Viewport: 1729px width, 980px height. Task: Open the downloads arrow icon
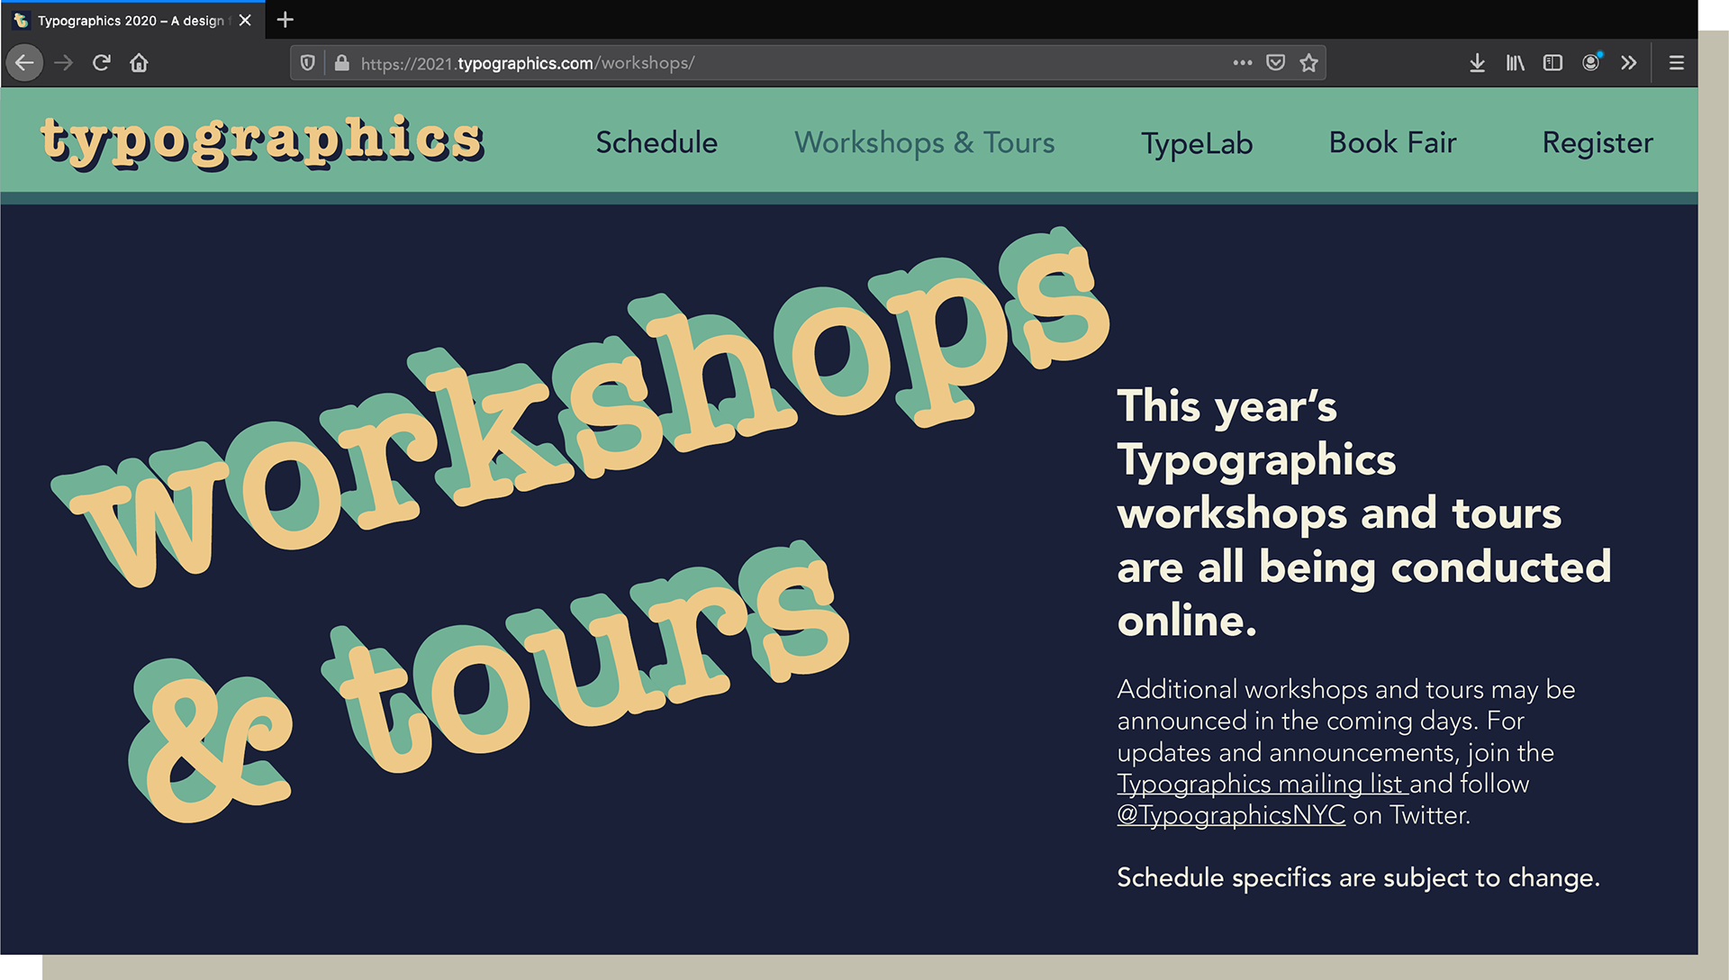1477,63
